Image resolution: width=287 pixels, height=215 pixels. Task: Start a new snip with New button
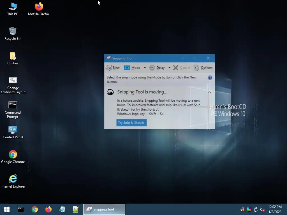click(113, 68)
